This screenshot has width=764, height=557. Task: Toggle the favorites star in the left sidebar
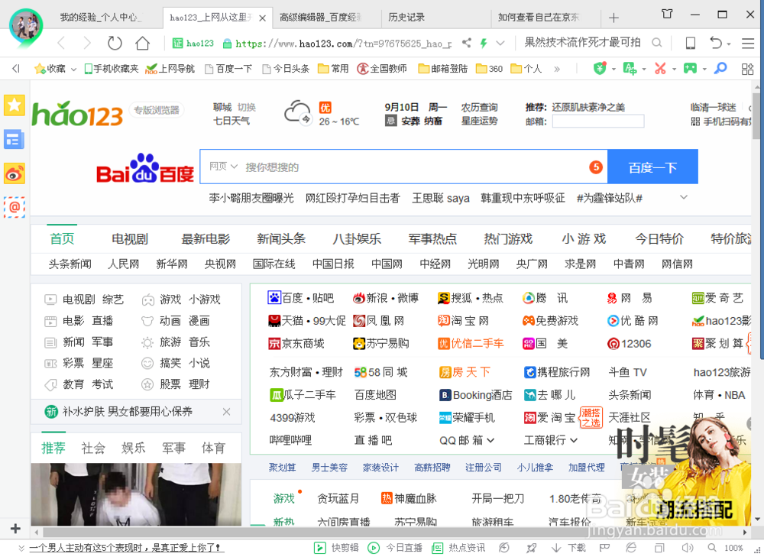click(14, 105)
